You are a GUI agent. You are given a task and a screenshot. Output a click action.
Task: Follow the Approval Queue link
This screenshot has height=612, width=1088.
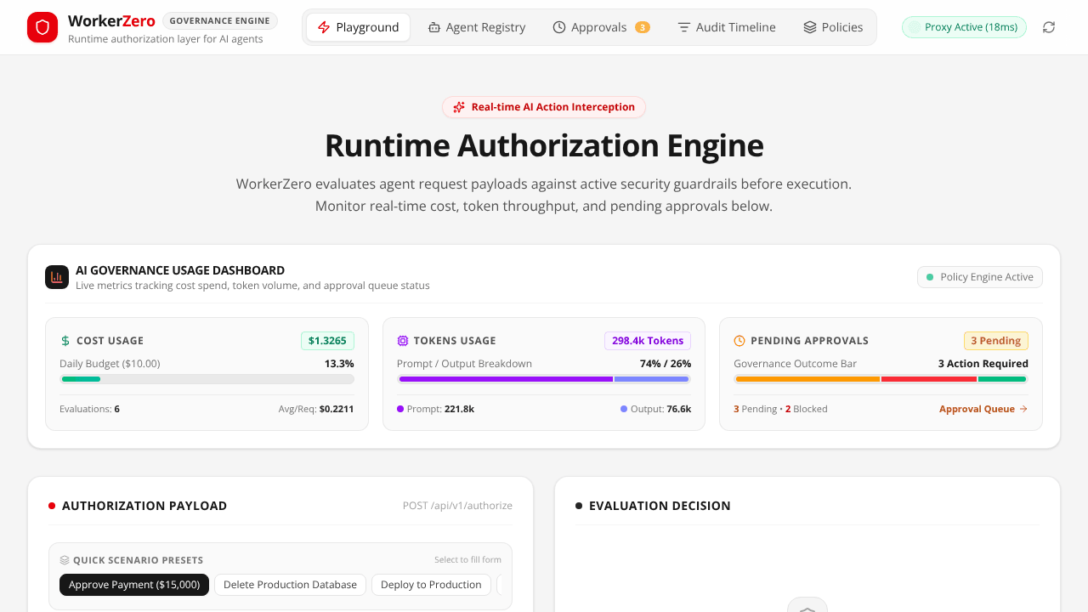coord(983,409)
